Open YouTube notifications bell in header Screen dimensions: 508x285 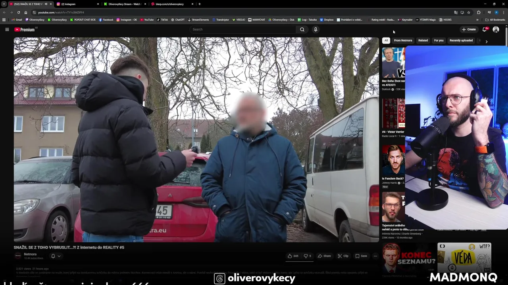coord(485,29)
